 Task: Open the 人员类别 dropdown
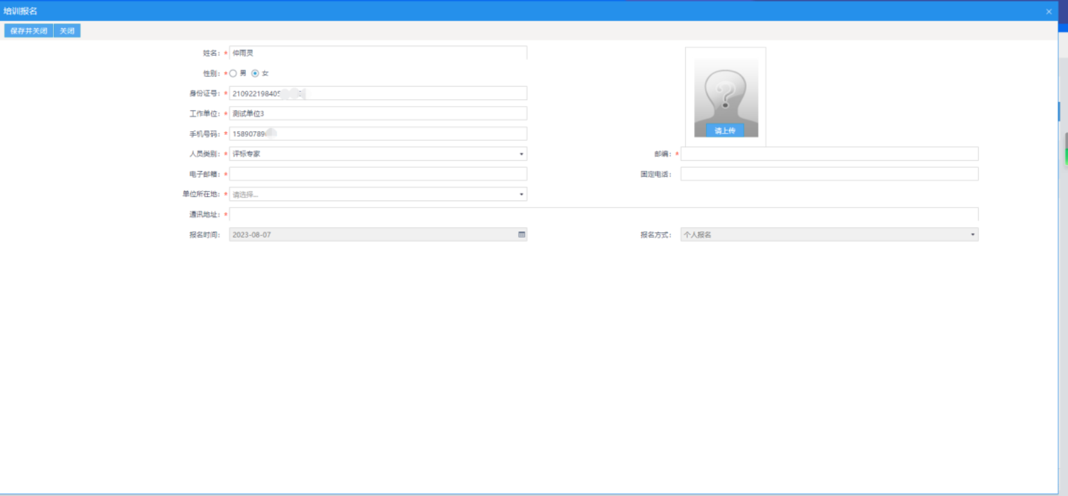tap(521, 154)
